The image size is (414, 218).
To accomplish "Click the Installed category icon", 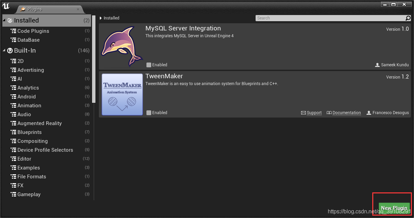I will [10, 21].
